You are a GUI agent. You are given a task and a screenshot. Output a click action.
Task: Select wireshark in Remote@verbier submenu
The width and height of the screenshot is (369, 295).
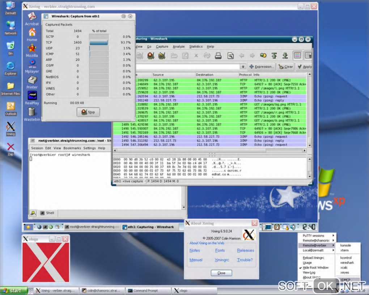pos(347,263)
